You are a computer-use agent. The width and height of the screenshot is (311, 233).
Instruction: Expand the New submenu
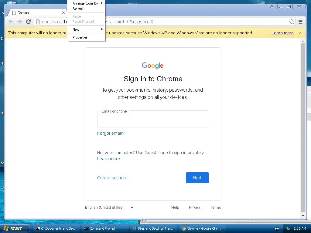click(86, 29)
